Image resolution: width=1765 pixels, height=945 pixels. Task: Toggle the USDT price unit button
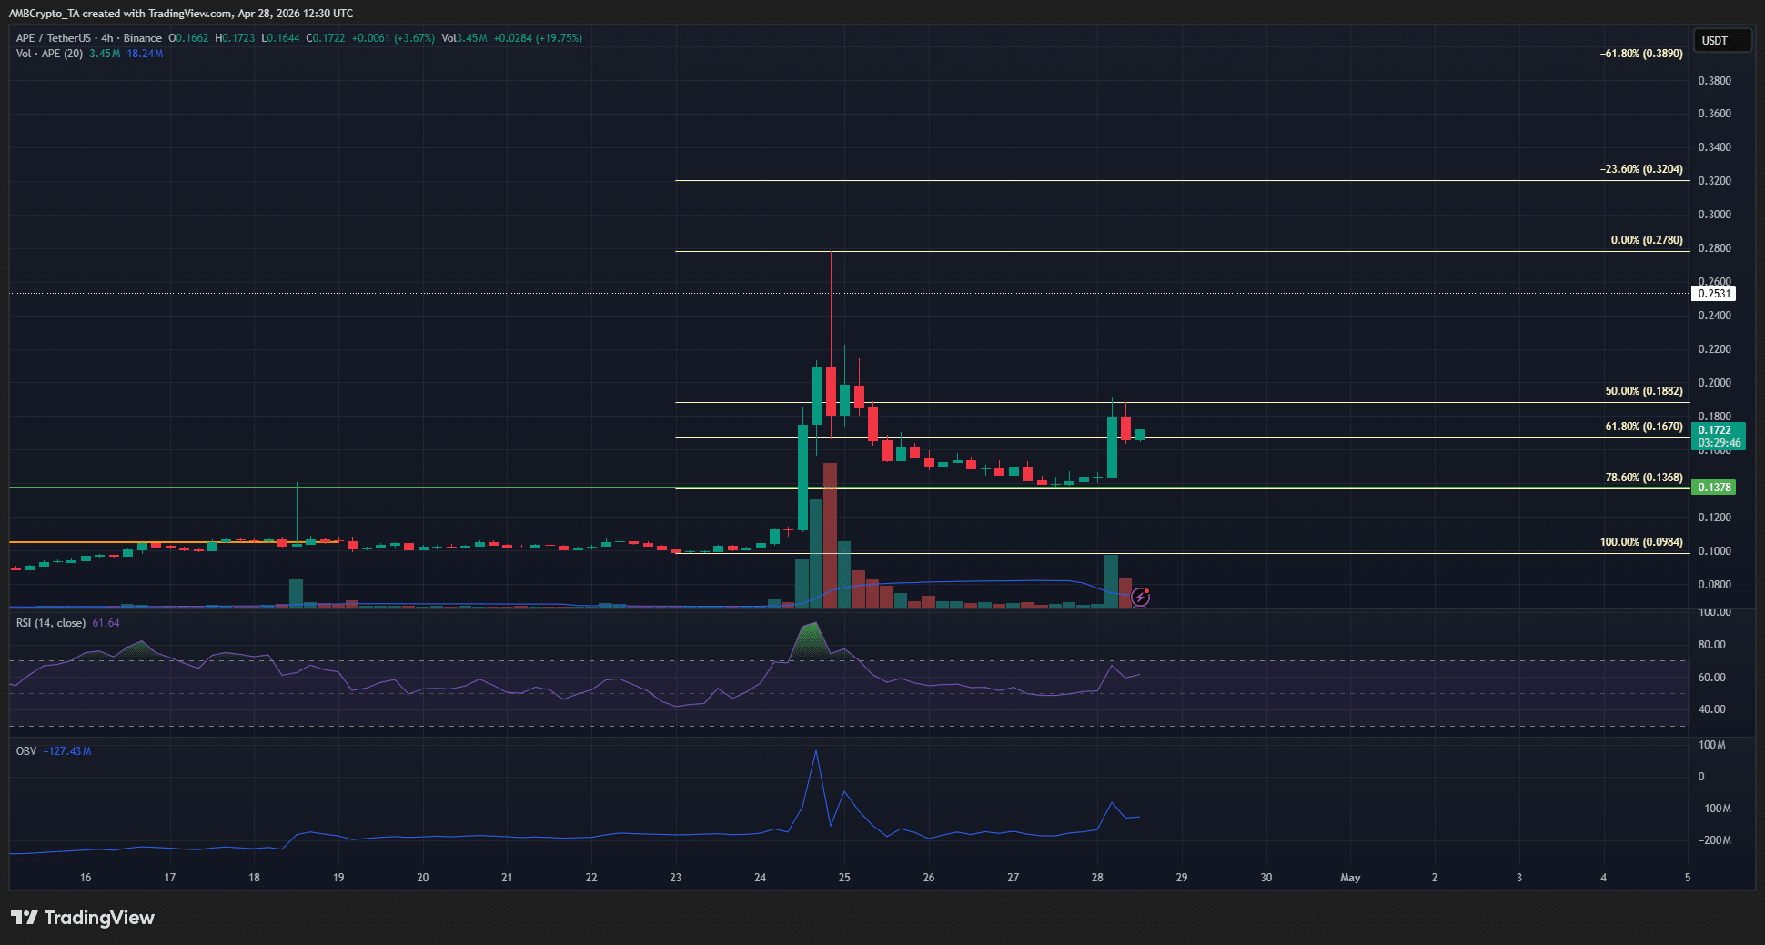[x=1722, y=40]
